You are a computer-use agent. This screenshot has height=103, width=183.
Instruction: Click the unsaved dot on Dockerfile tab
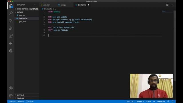[88, 5]
